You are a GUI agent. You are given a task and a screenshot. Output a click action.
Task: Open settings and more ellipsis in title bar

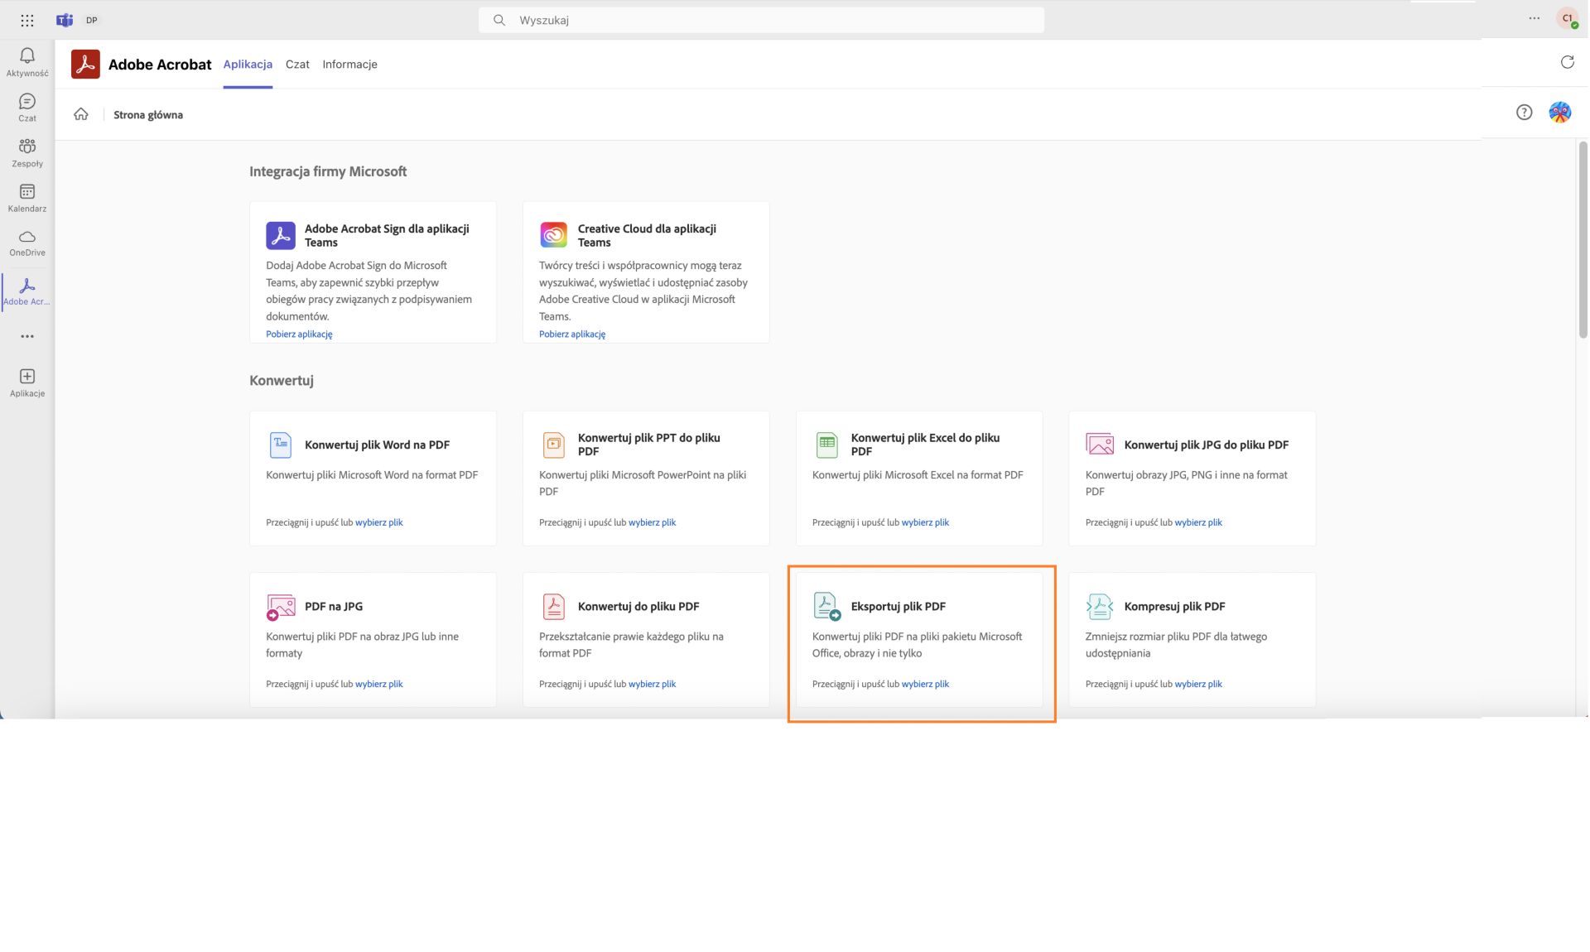tap(1535, 18)
